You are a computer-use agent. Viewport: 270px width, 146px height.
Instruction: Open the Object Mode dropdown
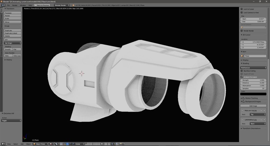41,144
